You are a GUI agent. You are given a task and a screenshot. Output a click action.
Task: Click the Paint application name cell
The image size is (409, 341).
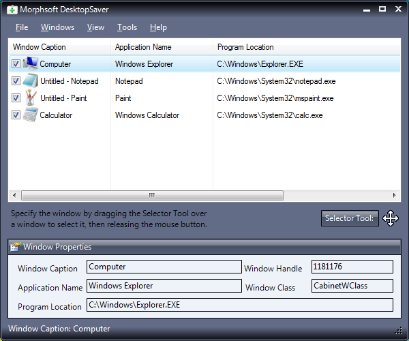[x=123, y=98]
